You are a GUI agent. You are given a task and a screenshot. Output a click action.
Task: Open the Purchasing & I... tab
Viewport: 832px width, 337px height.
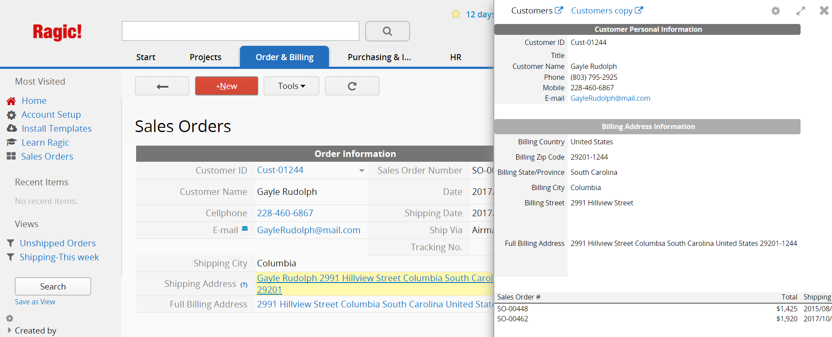click(379, 57)
